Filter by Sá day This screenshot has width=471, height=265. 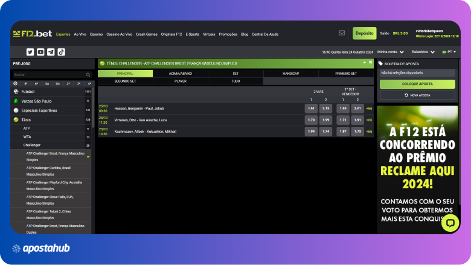(x=47, y=84)
